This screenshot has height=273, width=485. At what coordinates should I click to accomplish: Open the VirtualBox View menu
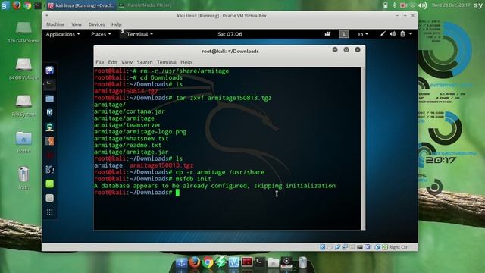(x=77, y=24)
